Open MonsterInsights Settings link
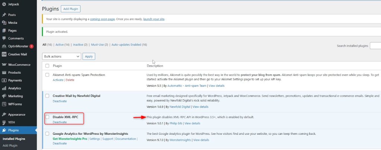Image resolution: width=381 pixels, height=150 pixels. tap(95, 139)
